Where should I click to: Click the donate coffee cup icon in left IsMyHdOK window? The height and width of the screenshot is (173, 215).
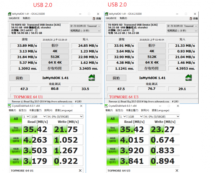[94, 18]
